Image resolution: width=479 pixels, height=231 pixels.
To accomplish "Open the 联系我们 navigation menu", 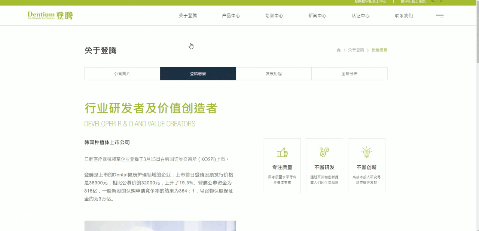I will [x=404, y=16].
